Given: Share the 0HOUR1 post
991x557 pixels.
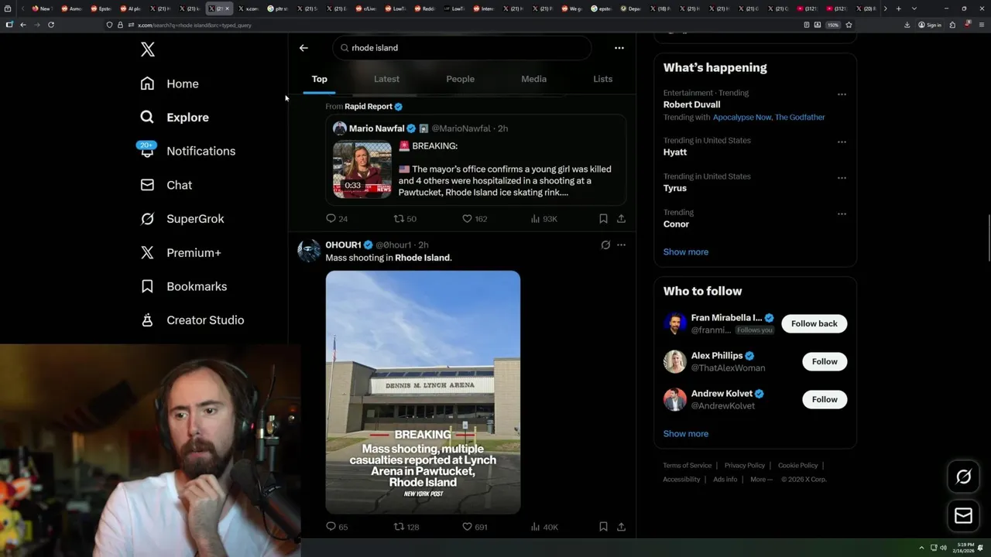Looking at the screenshot, I should [621, 527].
